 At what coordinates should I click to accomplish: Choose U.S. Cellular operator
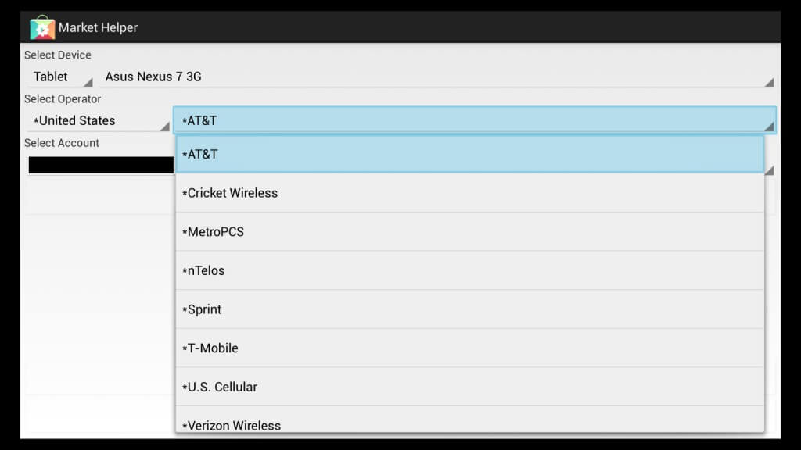pos(470,387)
